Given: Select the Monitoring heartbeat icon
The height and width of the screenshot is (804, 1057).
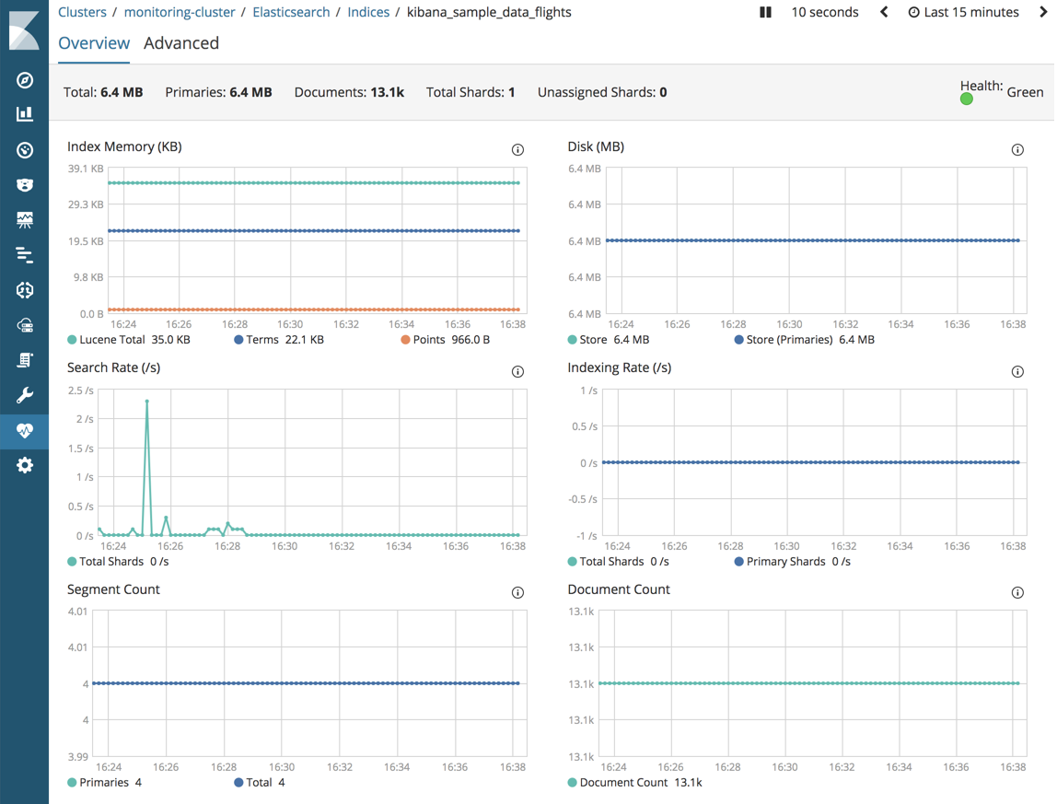Looking at the screenshot, I should 23,430.
